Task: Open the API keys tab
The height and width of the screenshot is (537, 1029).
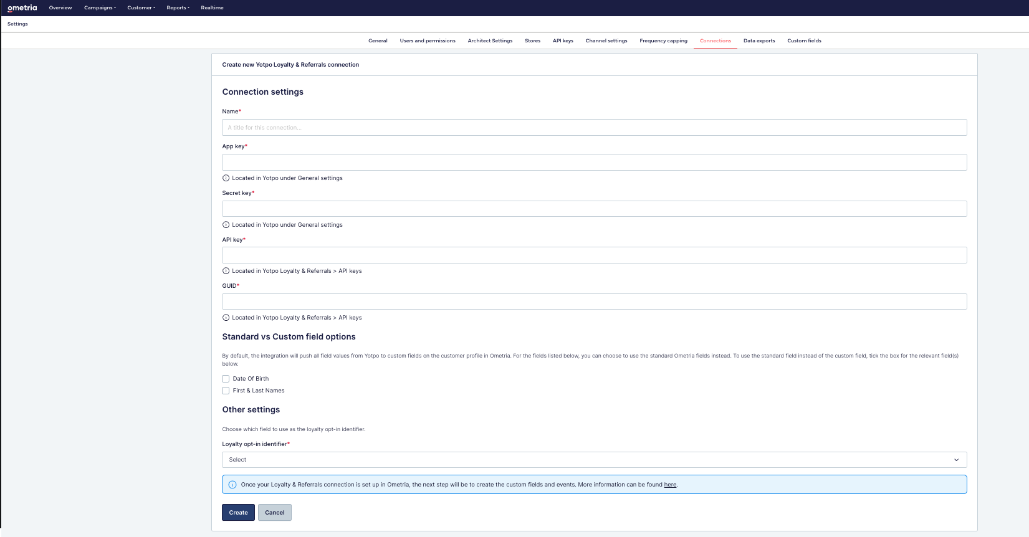Action: [x=563, y=40]
